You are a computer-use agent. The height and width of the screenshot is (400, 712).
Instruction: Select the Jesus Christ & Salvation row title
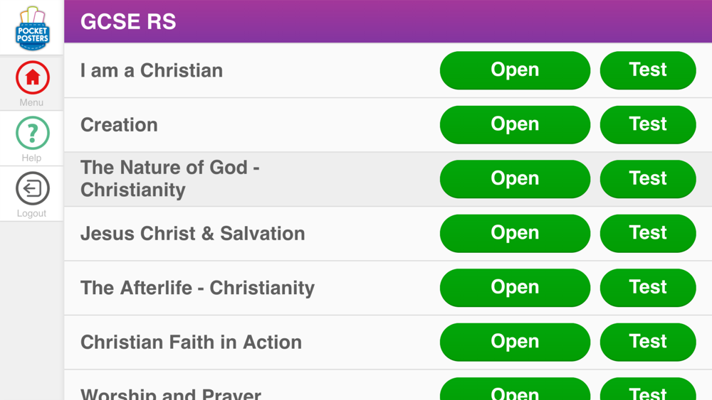point(192,234)
